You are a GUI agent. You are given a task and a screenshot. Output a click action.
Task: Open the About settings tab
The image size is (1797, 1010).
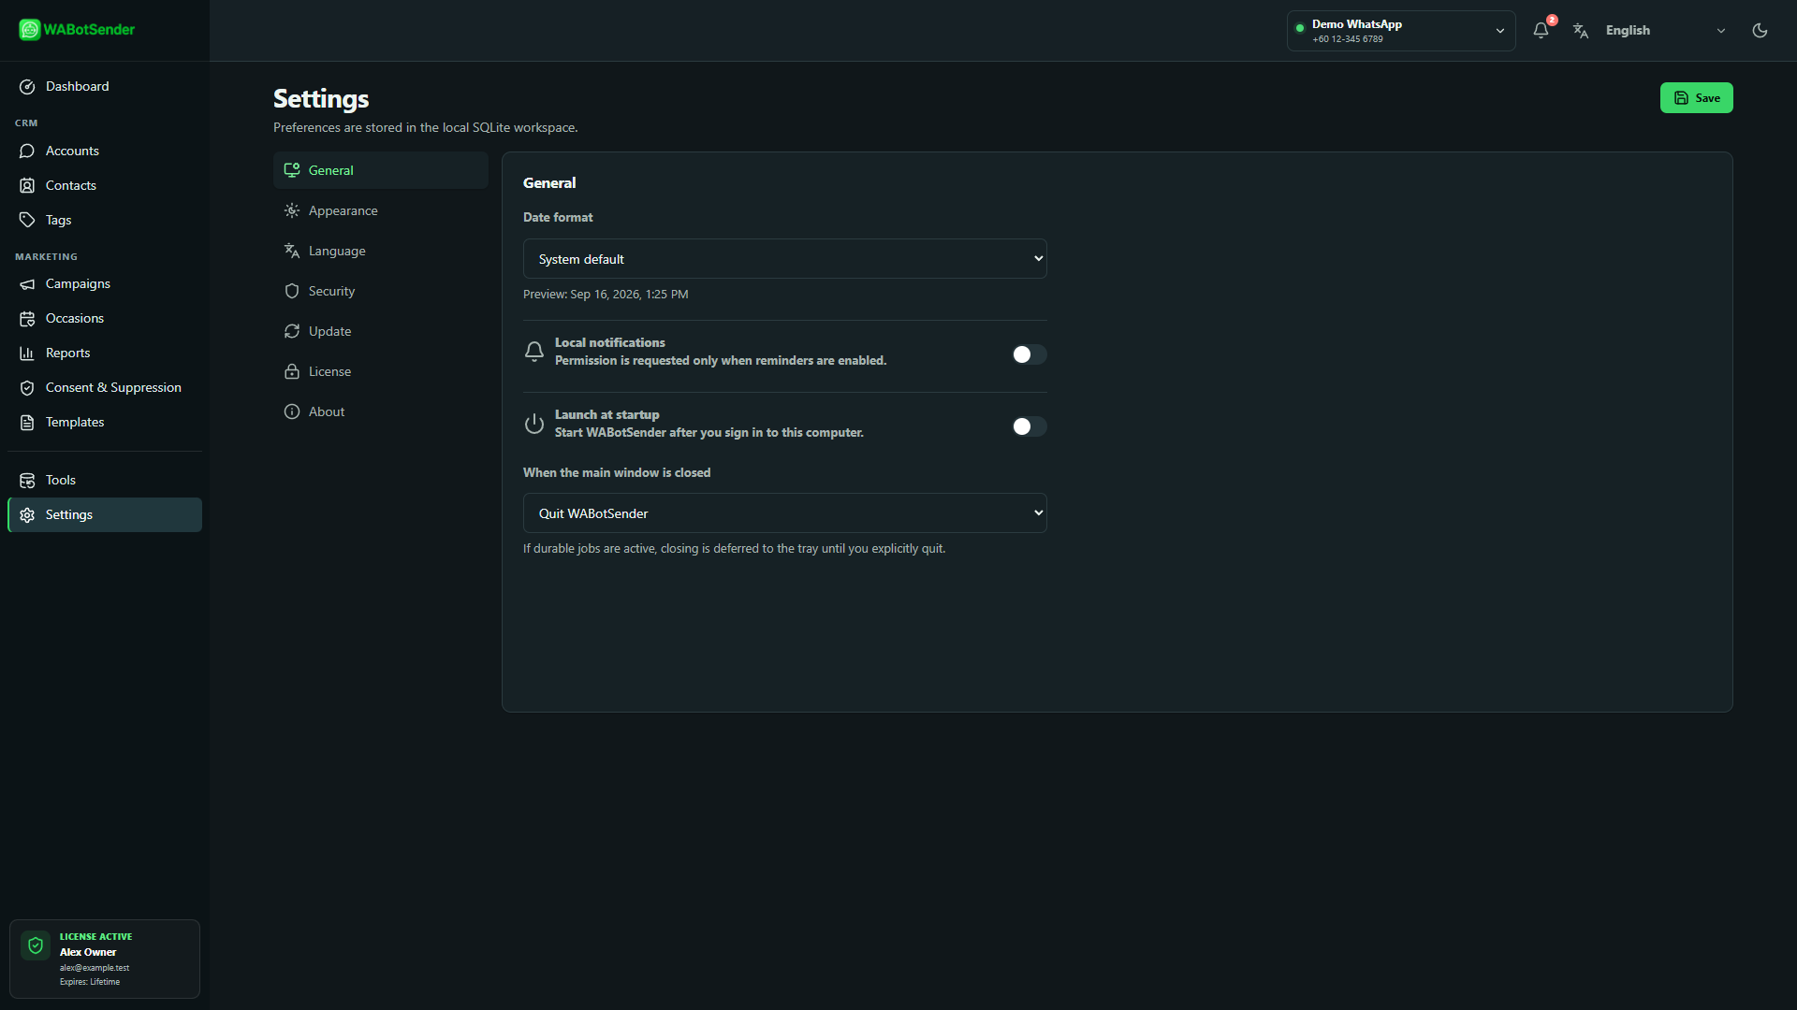381,411
